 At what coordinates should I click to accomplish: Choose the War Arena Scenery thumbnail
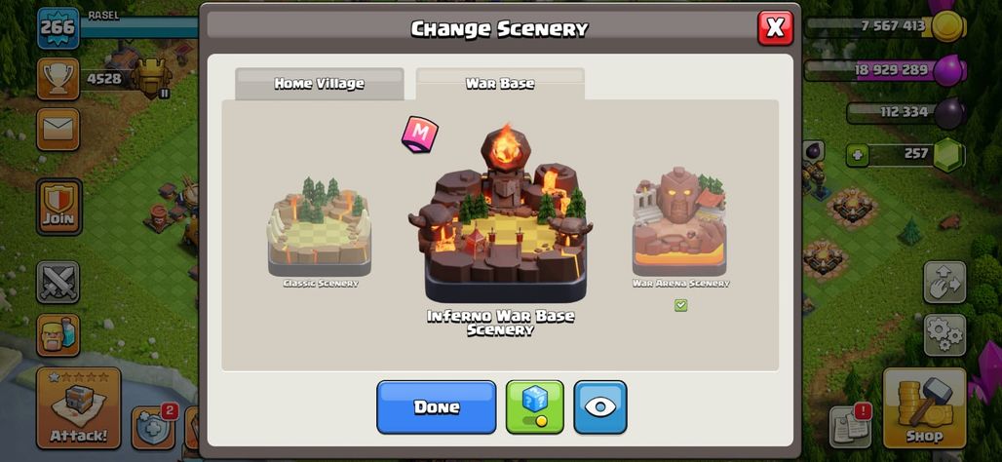pos(680,227)
